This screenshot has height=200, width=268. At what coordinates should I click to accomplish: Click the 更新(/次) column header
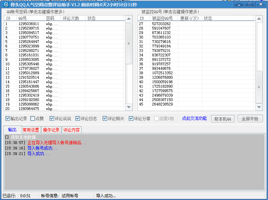click(190, 18)
